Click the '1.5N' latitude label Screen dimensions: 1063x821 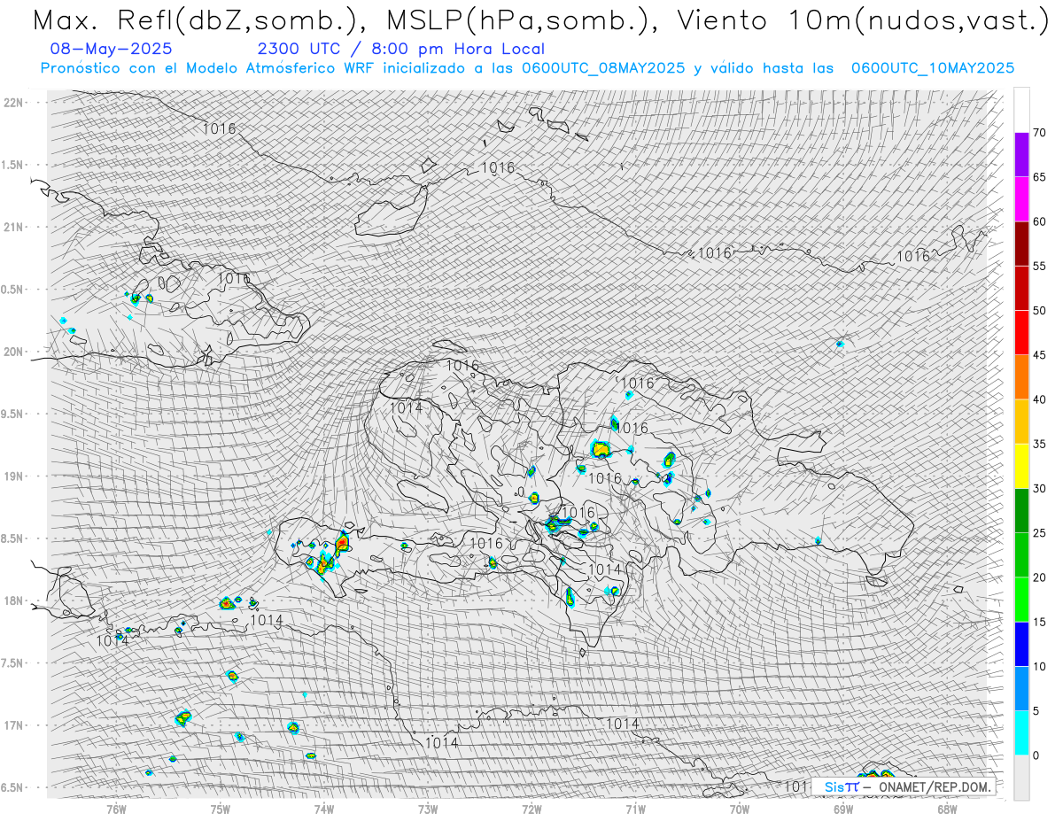coord(13,165)
